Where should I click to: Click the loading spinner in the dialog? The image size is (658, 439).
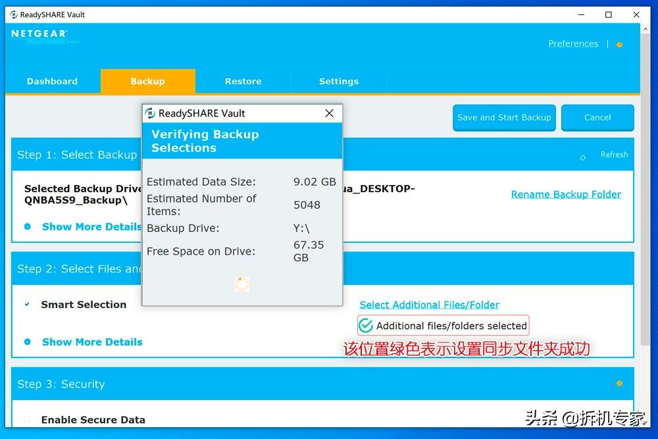[x=241, y=284]
